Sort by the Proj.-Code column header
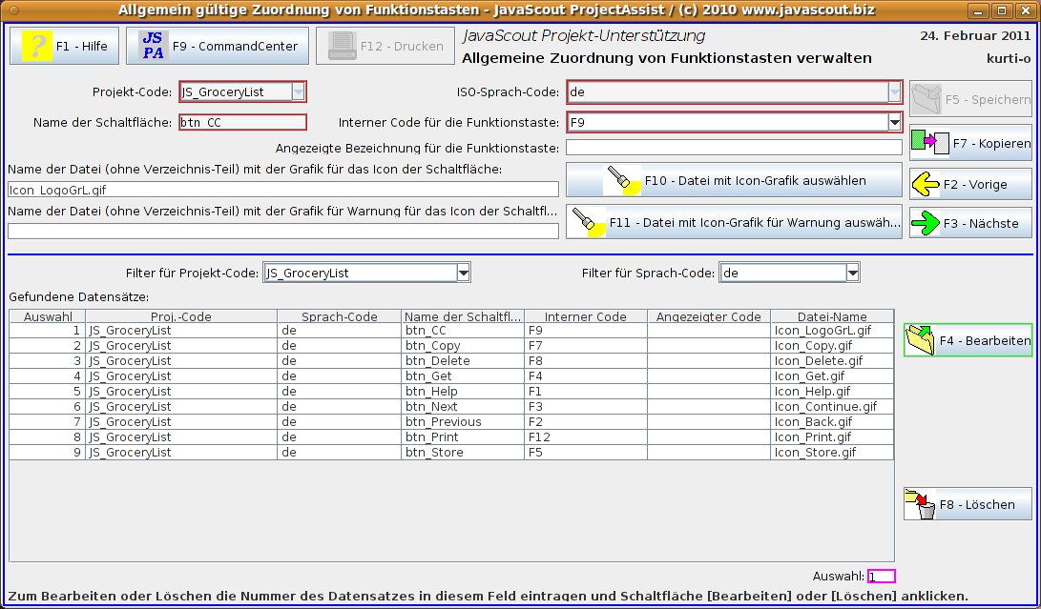 click(181, 316)
